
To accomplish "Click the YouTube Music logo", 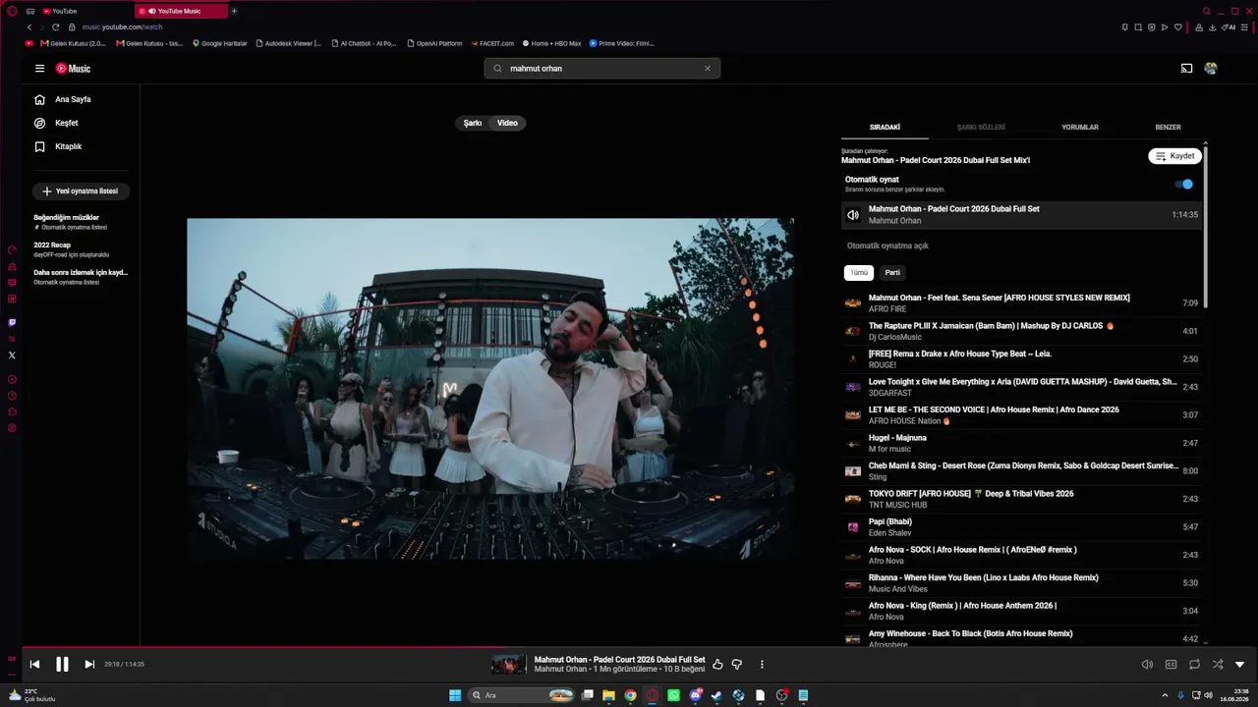I will [x=73, y=69].
